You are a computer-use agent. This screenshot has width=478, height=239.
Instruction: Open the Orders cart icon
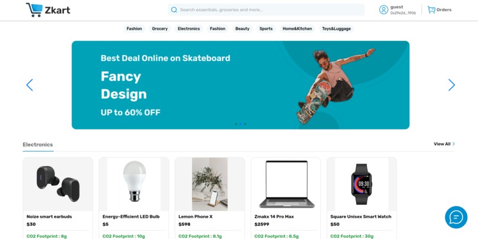(x=431, y=9)
